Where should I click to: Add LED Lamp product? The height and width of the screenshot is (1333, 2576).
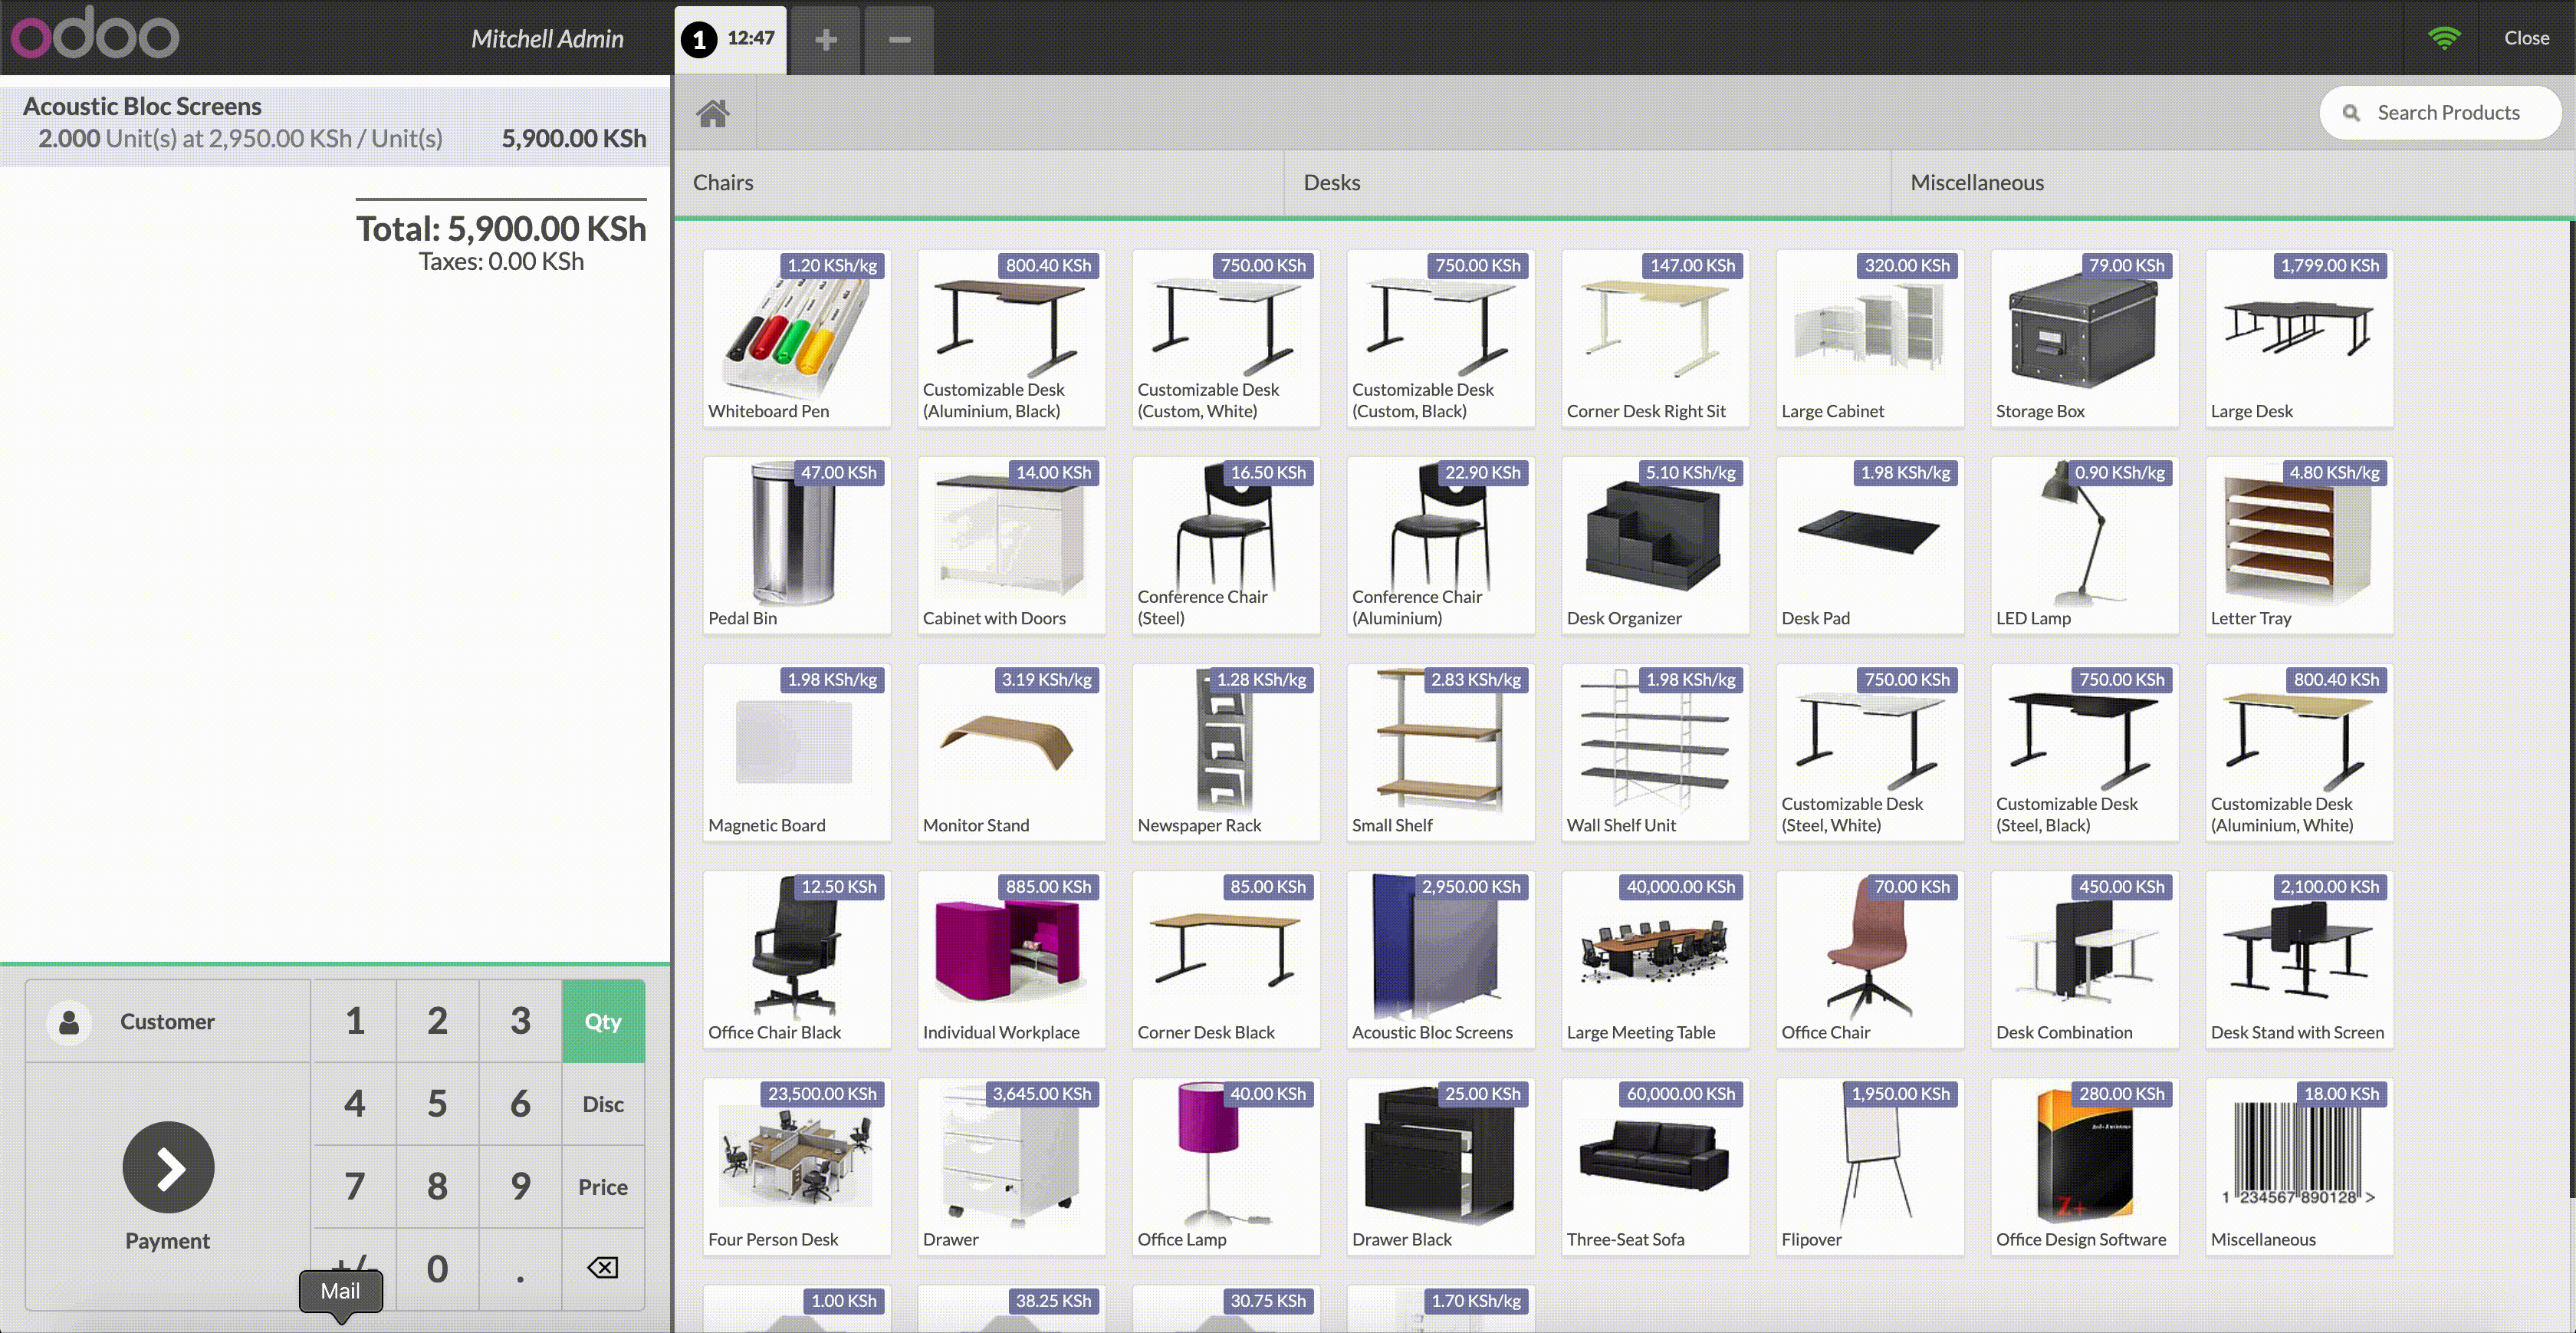pos(2084,545)
